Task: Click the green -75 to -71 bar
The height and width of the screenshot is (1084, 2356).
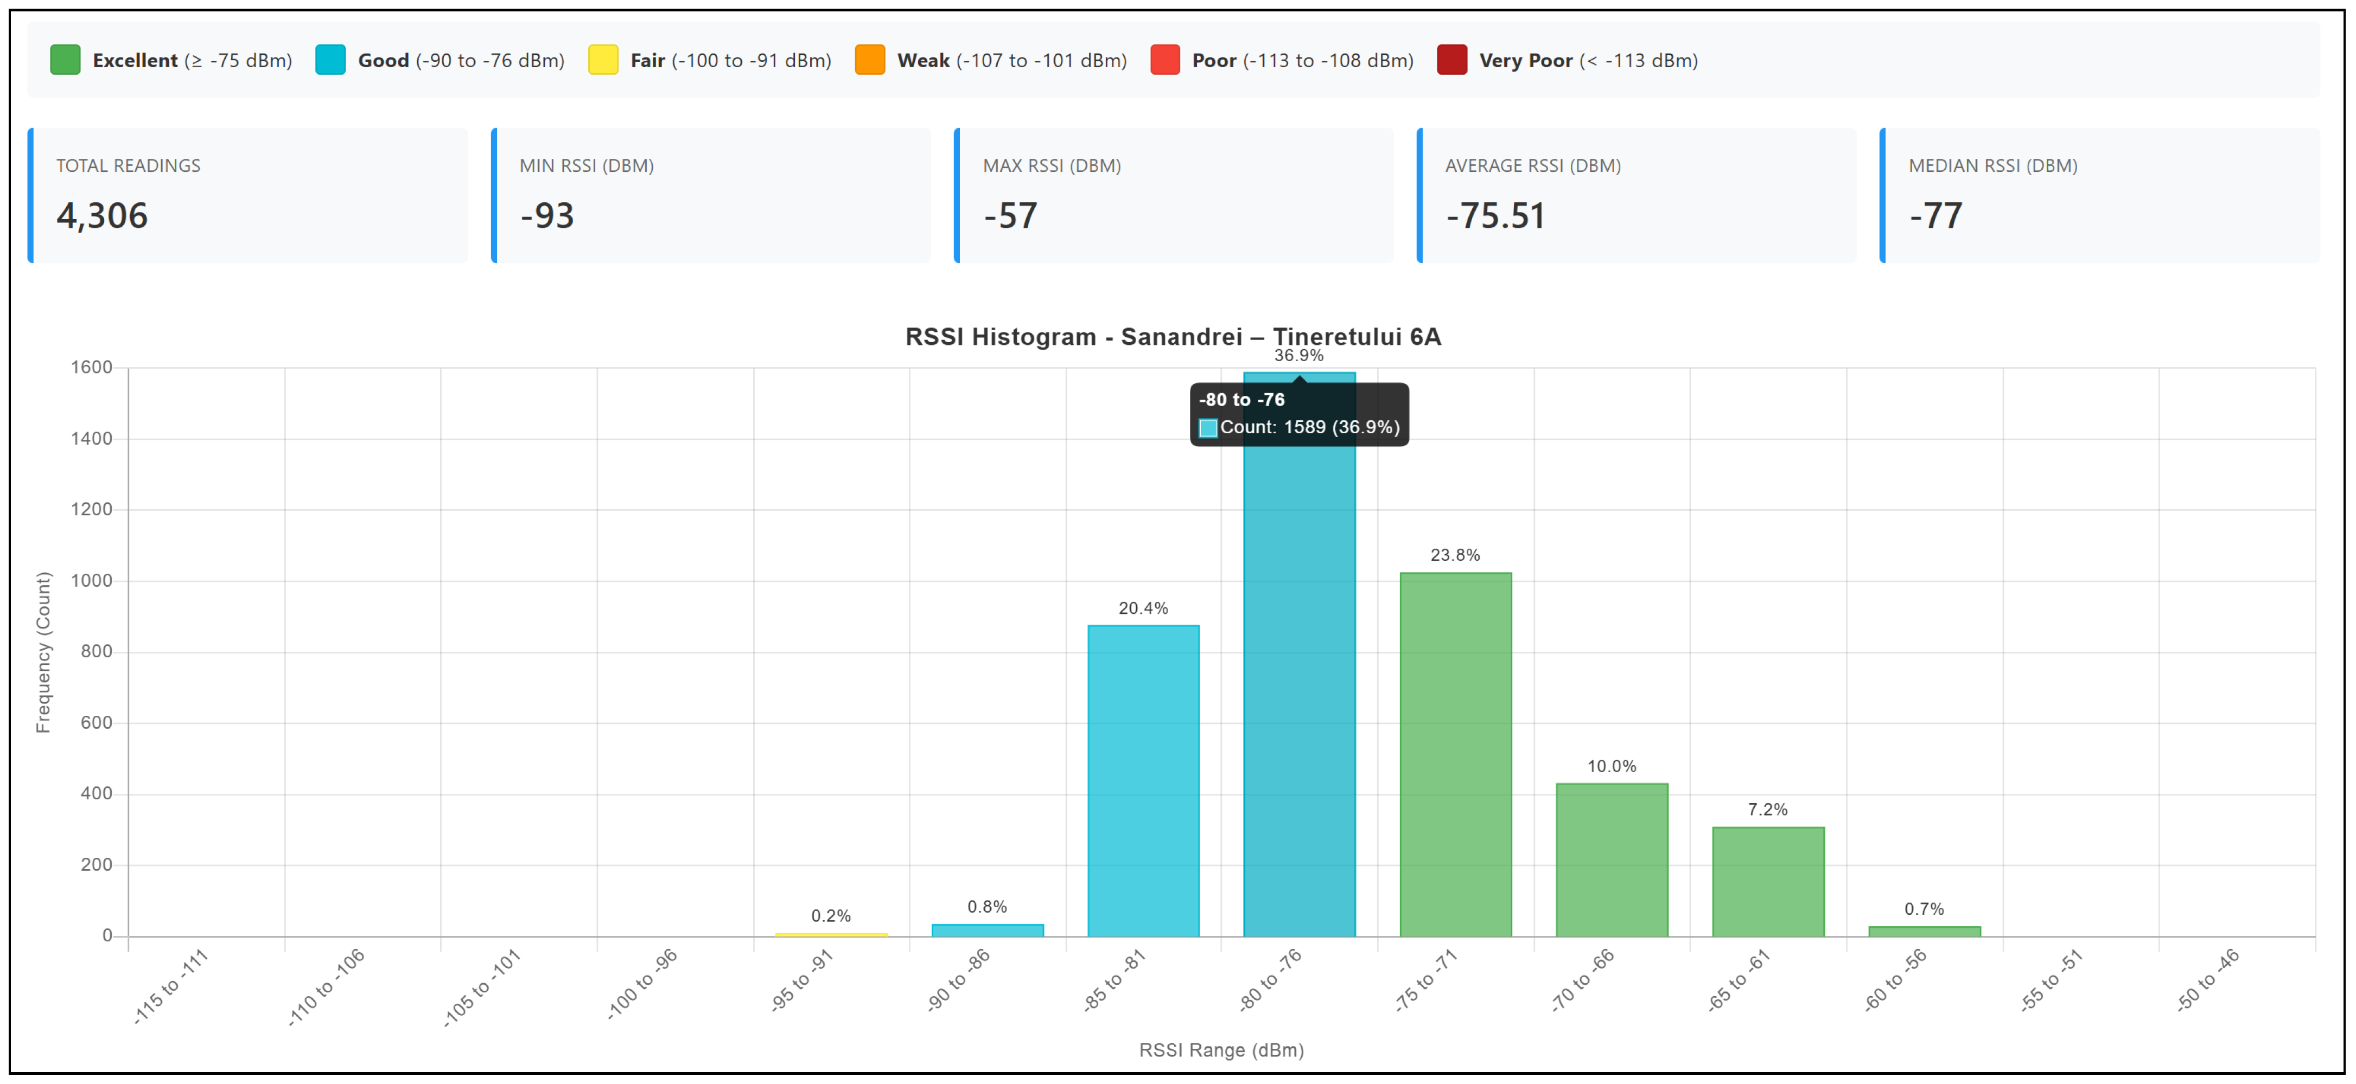Action: coord(1456,755)
